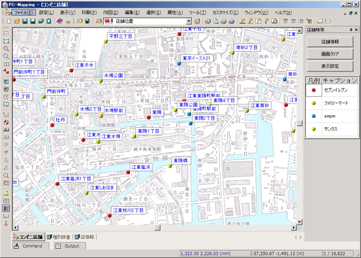The image size is (361, 258).
Task: Click the sailboat-like yellow triangle icon
Action: click(6, 193)
